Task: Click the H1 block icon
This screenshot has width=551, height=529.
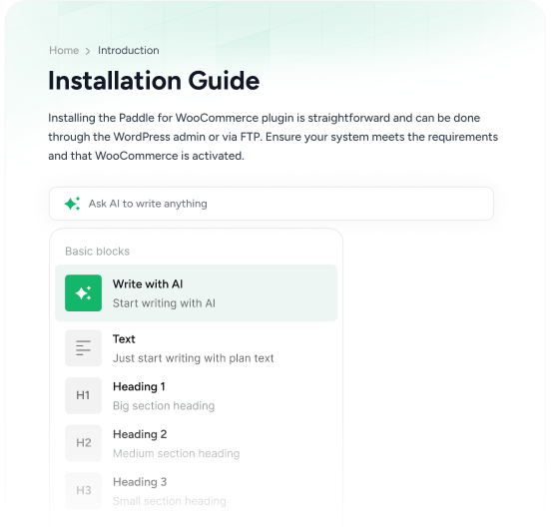Action: click(x=83, y=395)
